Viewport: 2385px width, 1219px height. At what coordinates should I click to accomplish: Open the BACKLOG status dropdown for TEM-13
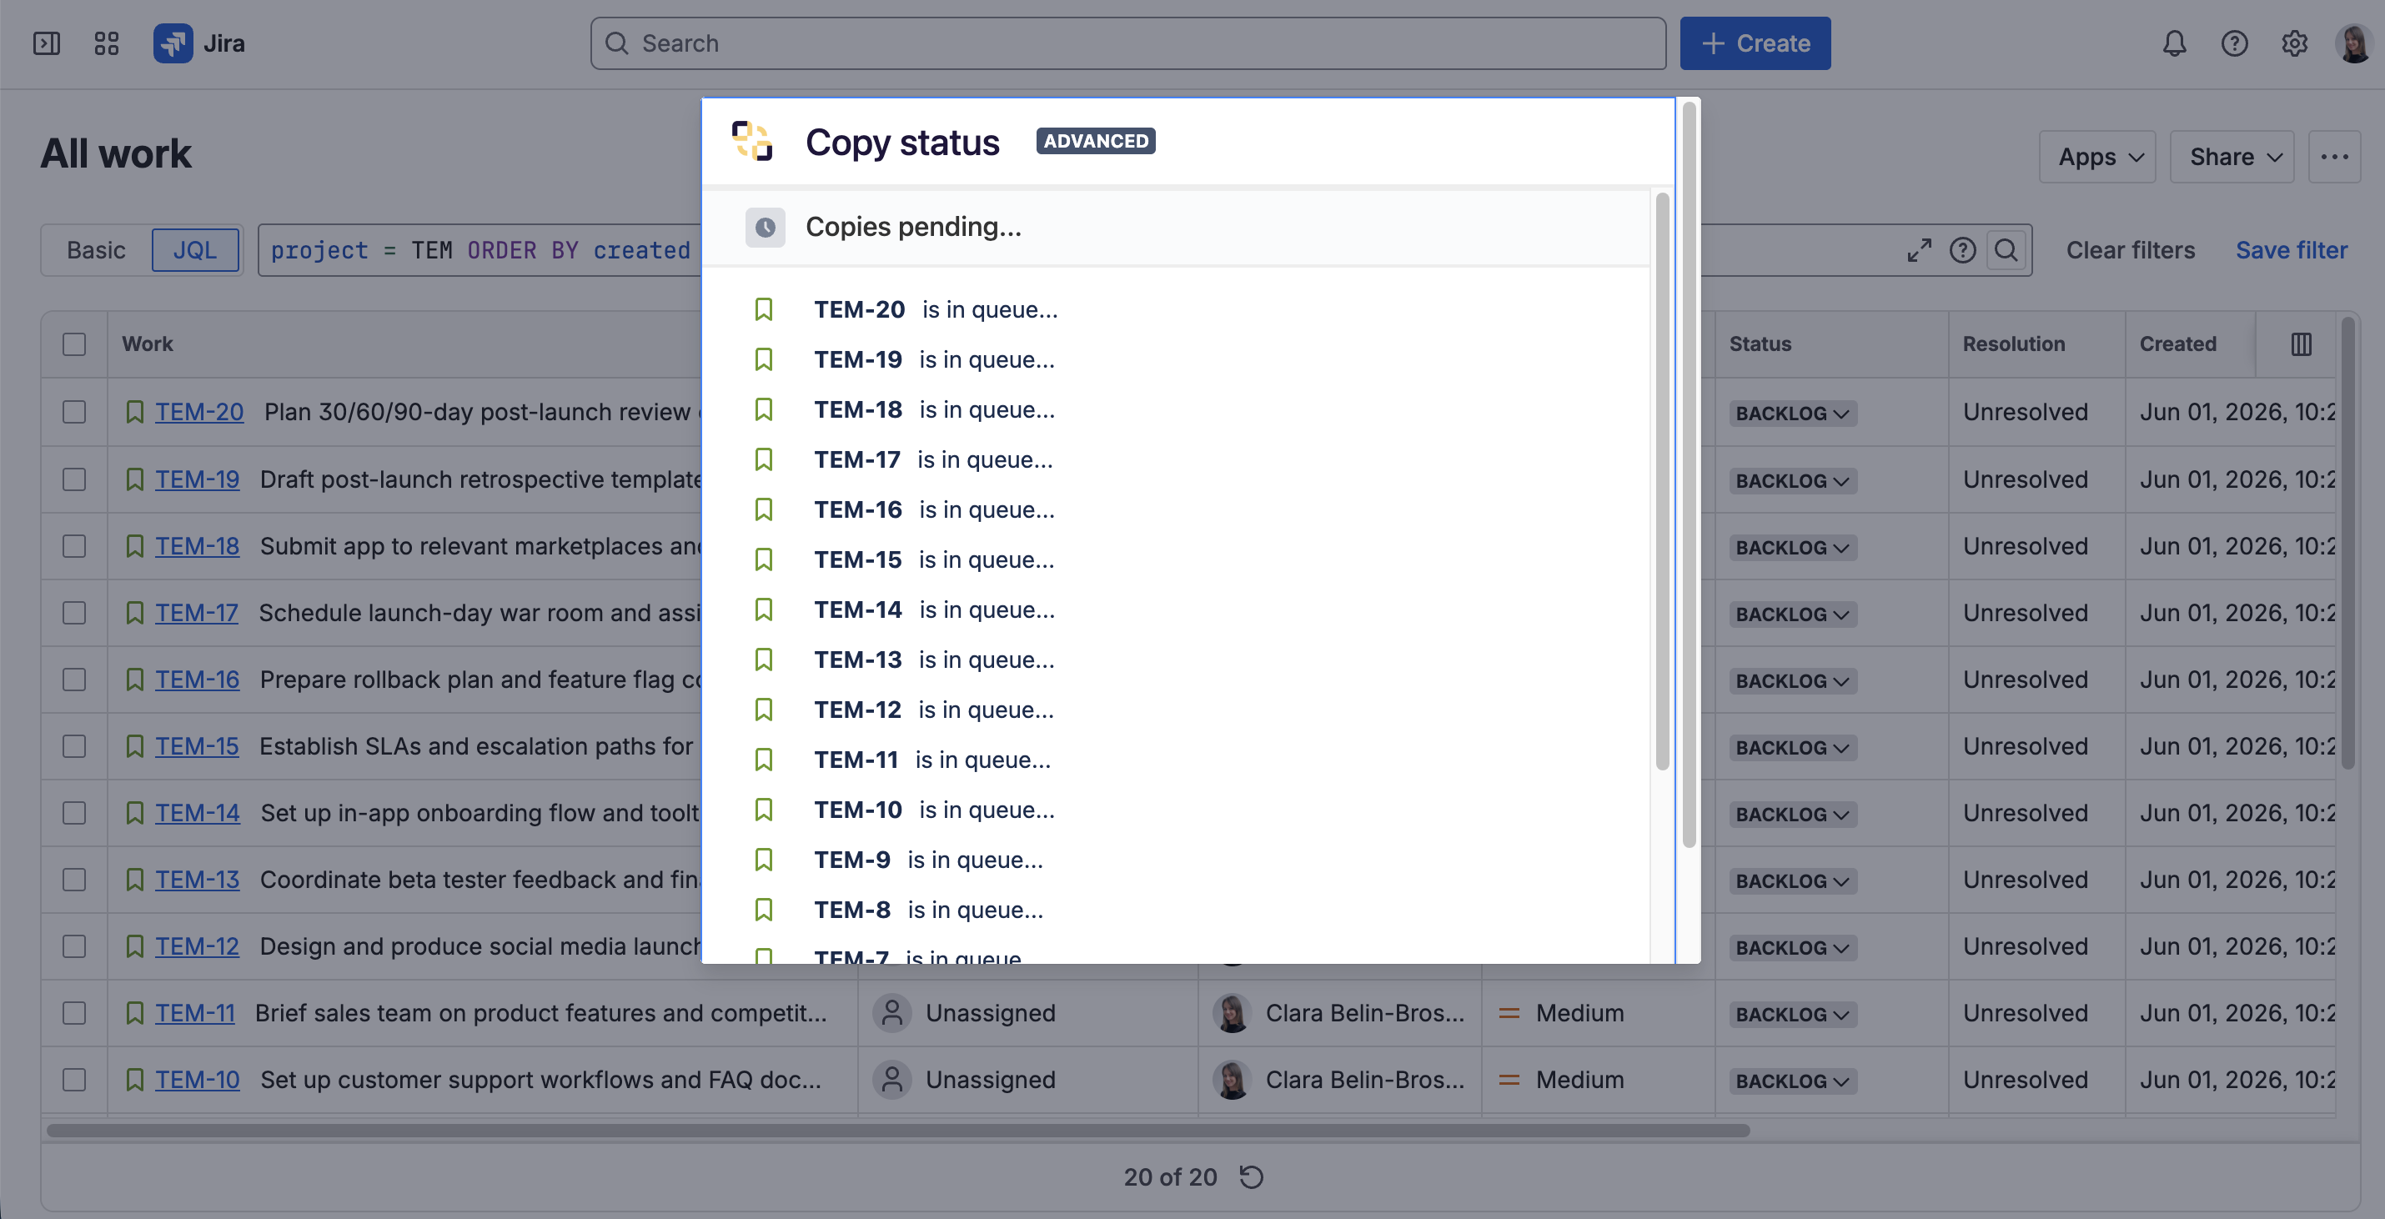pyautogui.click(x=1792, y=880)
